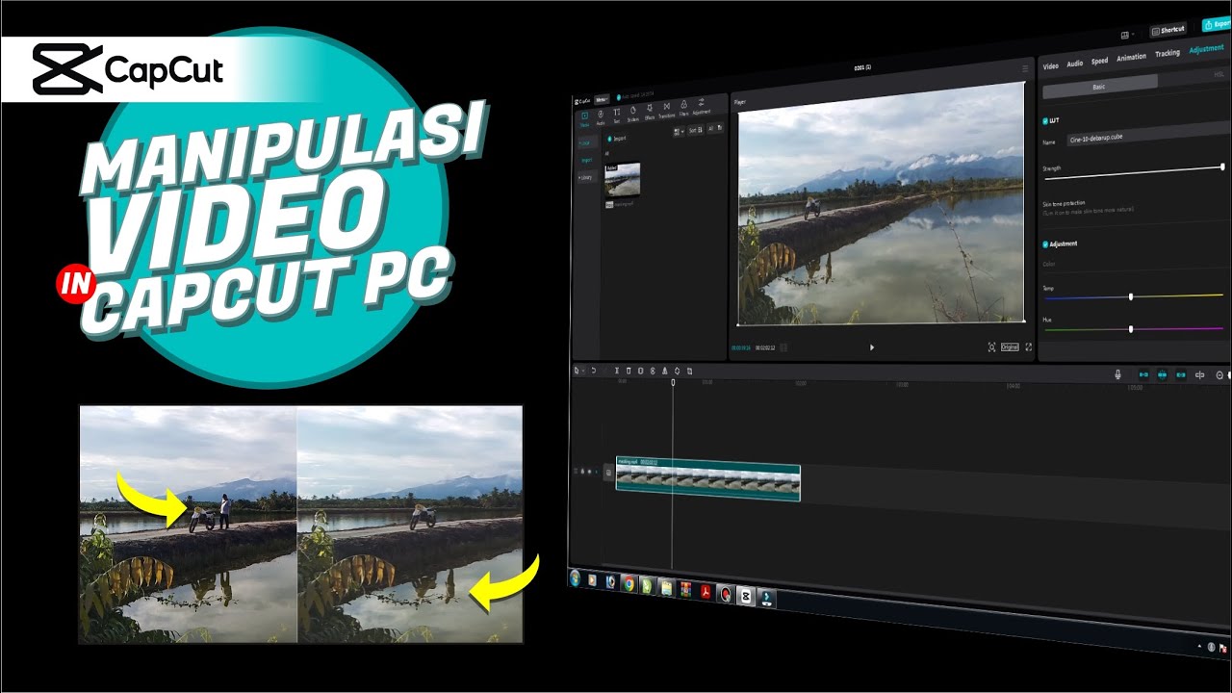Click the split clip tool in timeline toolbar
Screen dimensions: 1232x693
click(617, 371)
